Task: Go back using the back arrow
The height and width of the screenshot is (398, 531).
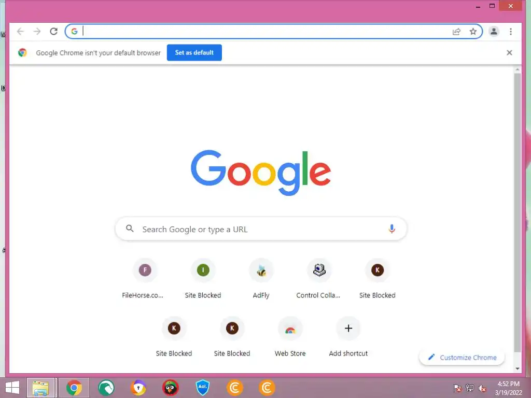Action: coord(20,32)
